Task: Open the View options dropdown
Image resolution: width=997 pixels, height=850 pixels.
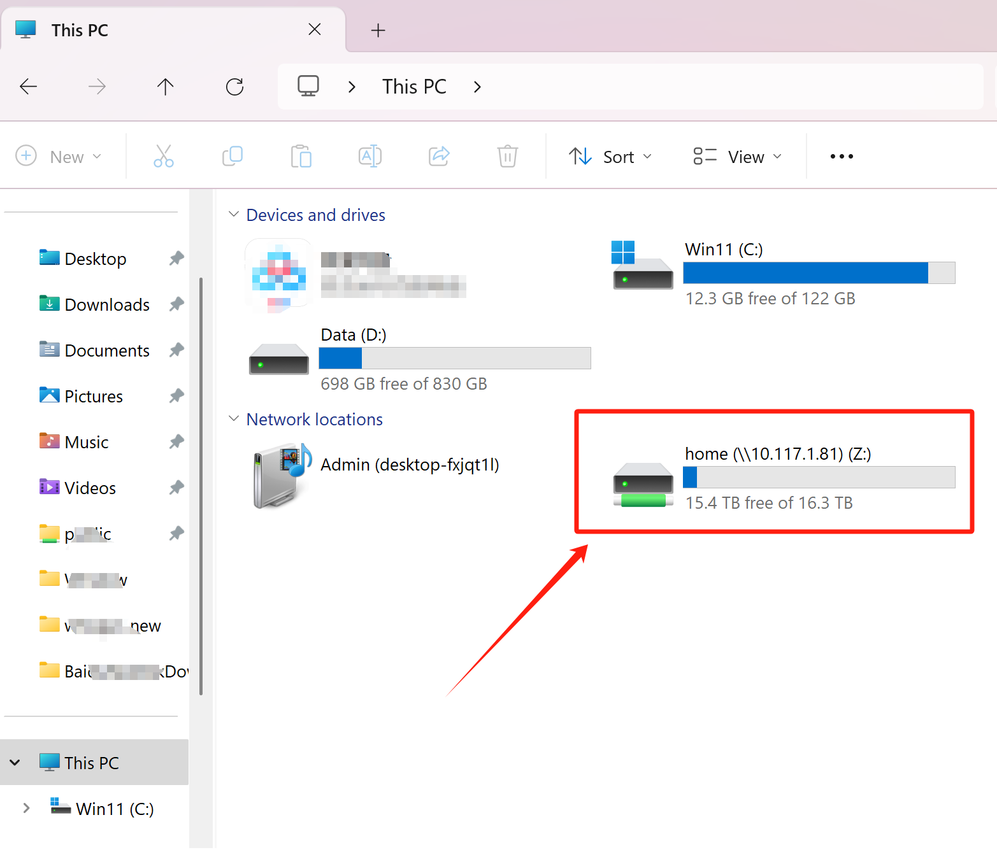Action: click(x=737, y=157)
